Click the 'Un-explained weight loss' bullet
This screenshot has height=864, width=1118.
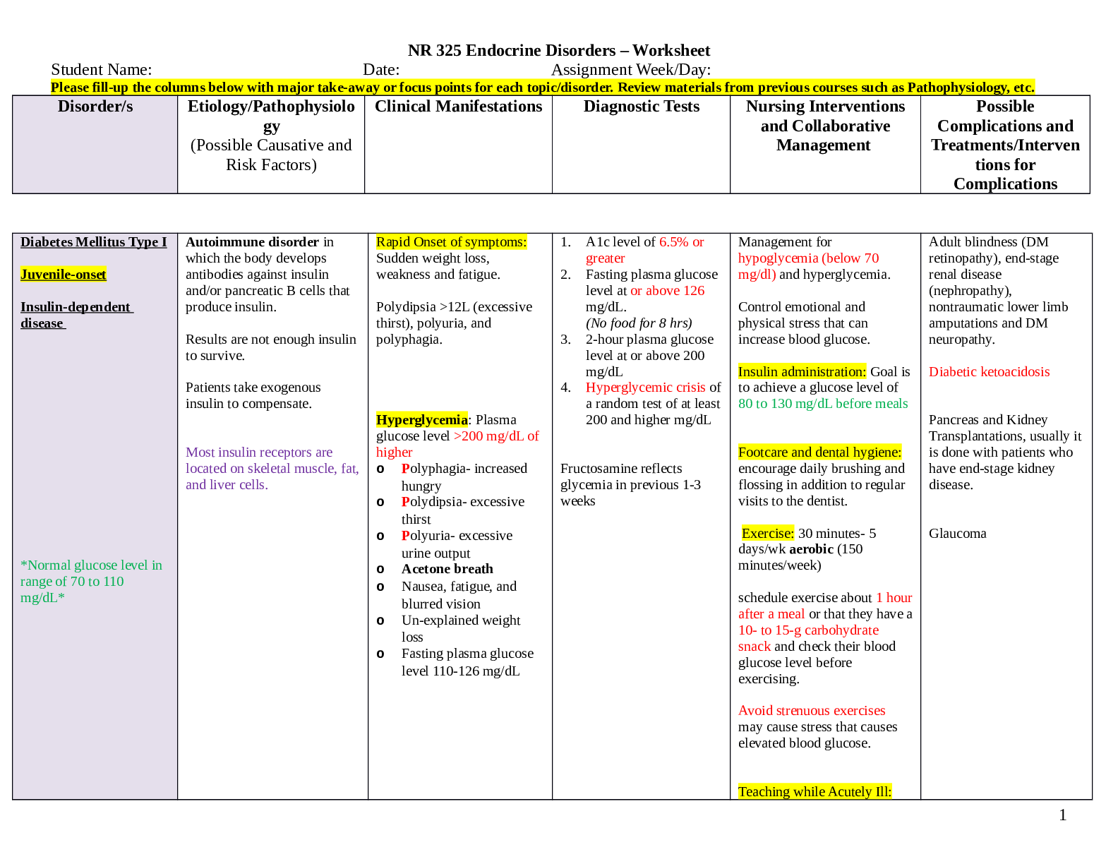[x=461, y=628]
